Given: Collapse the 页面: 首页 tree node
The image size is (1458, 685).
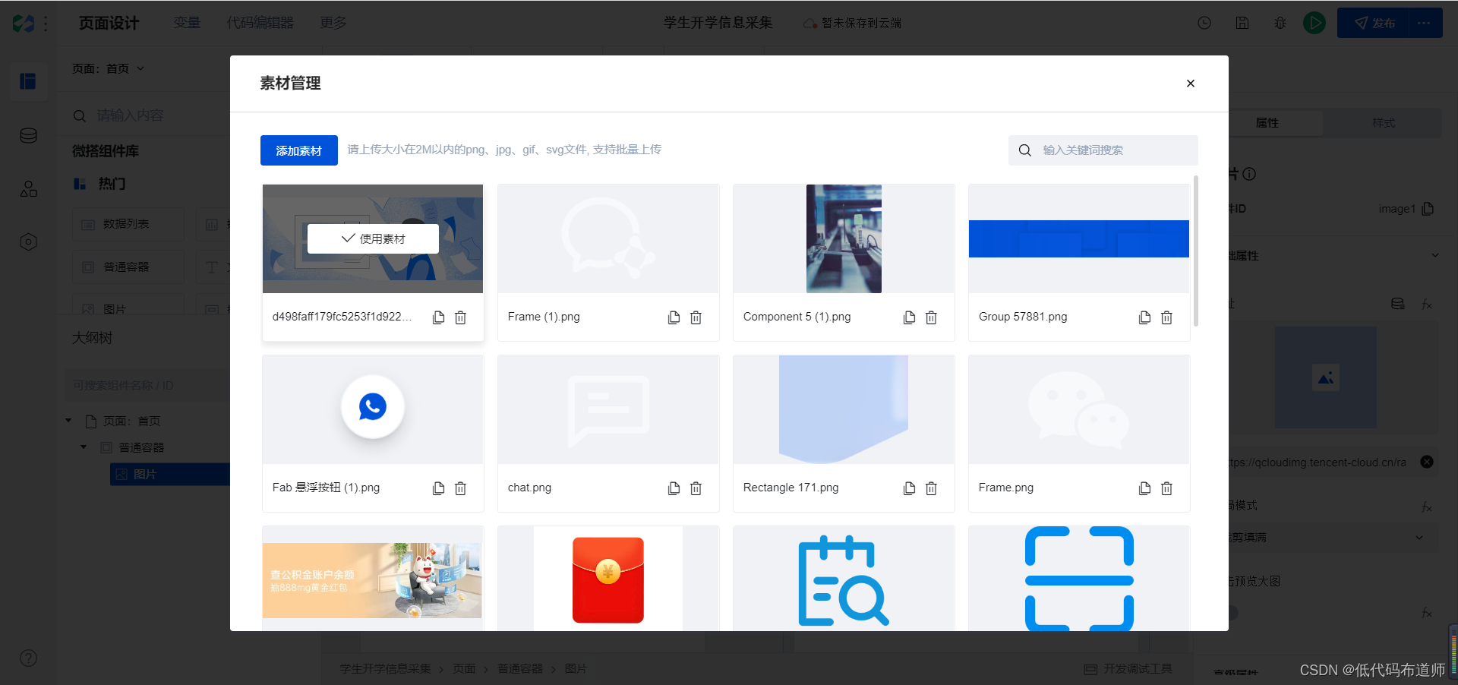Looking at the screenshot, I should point(68,421).
